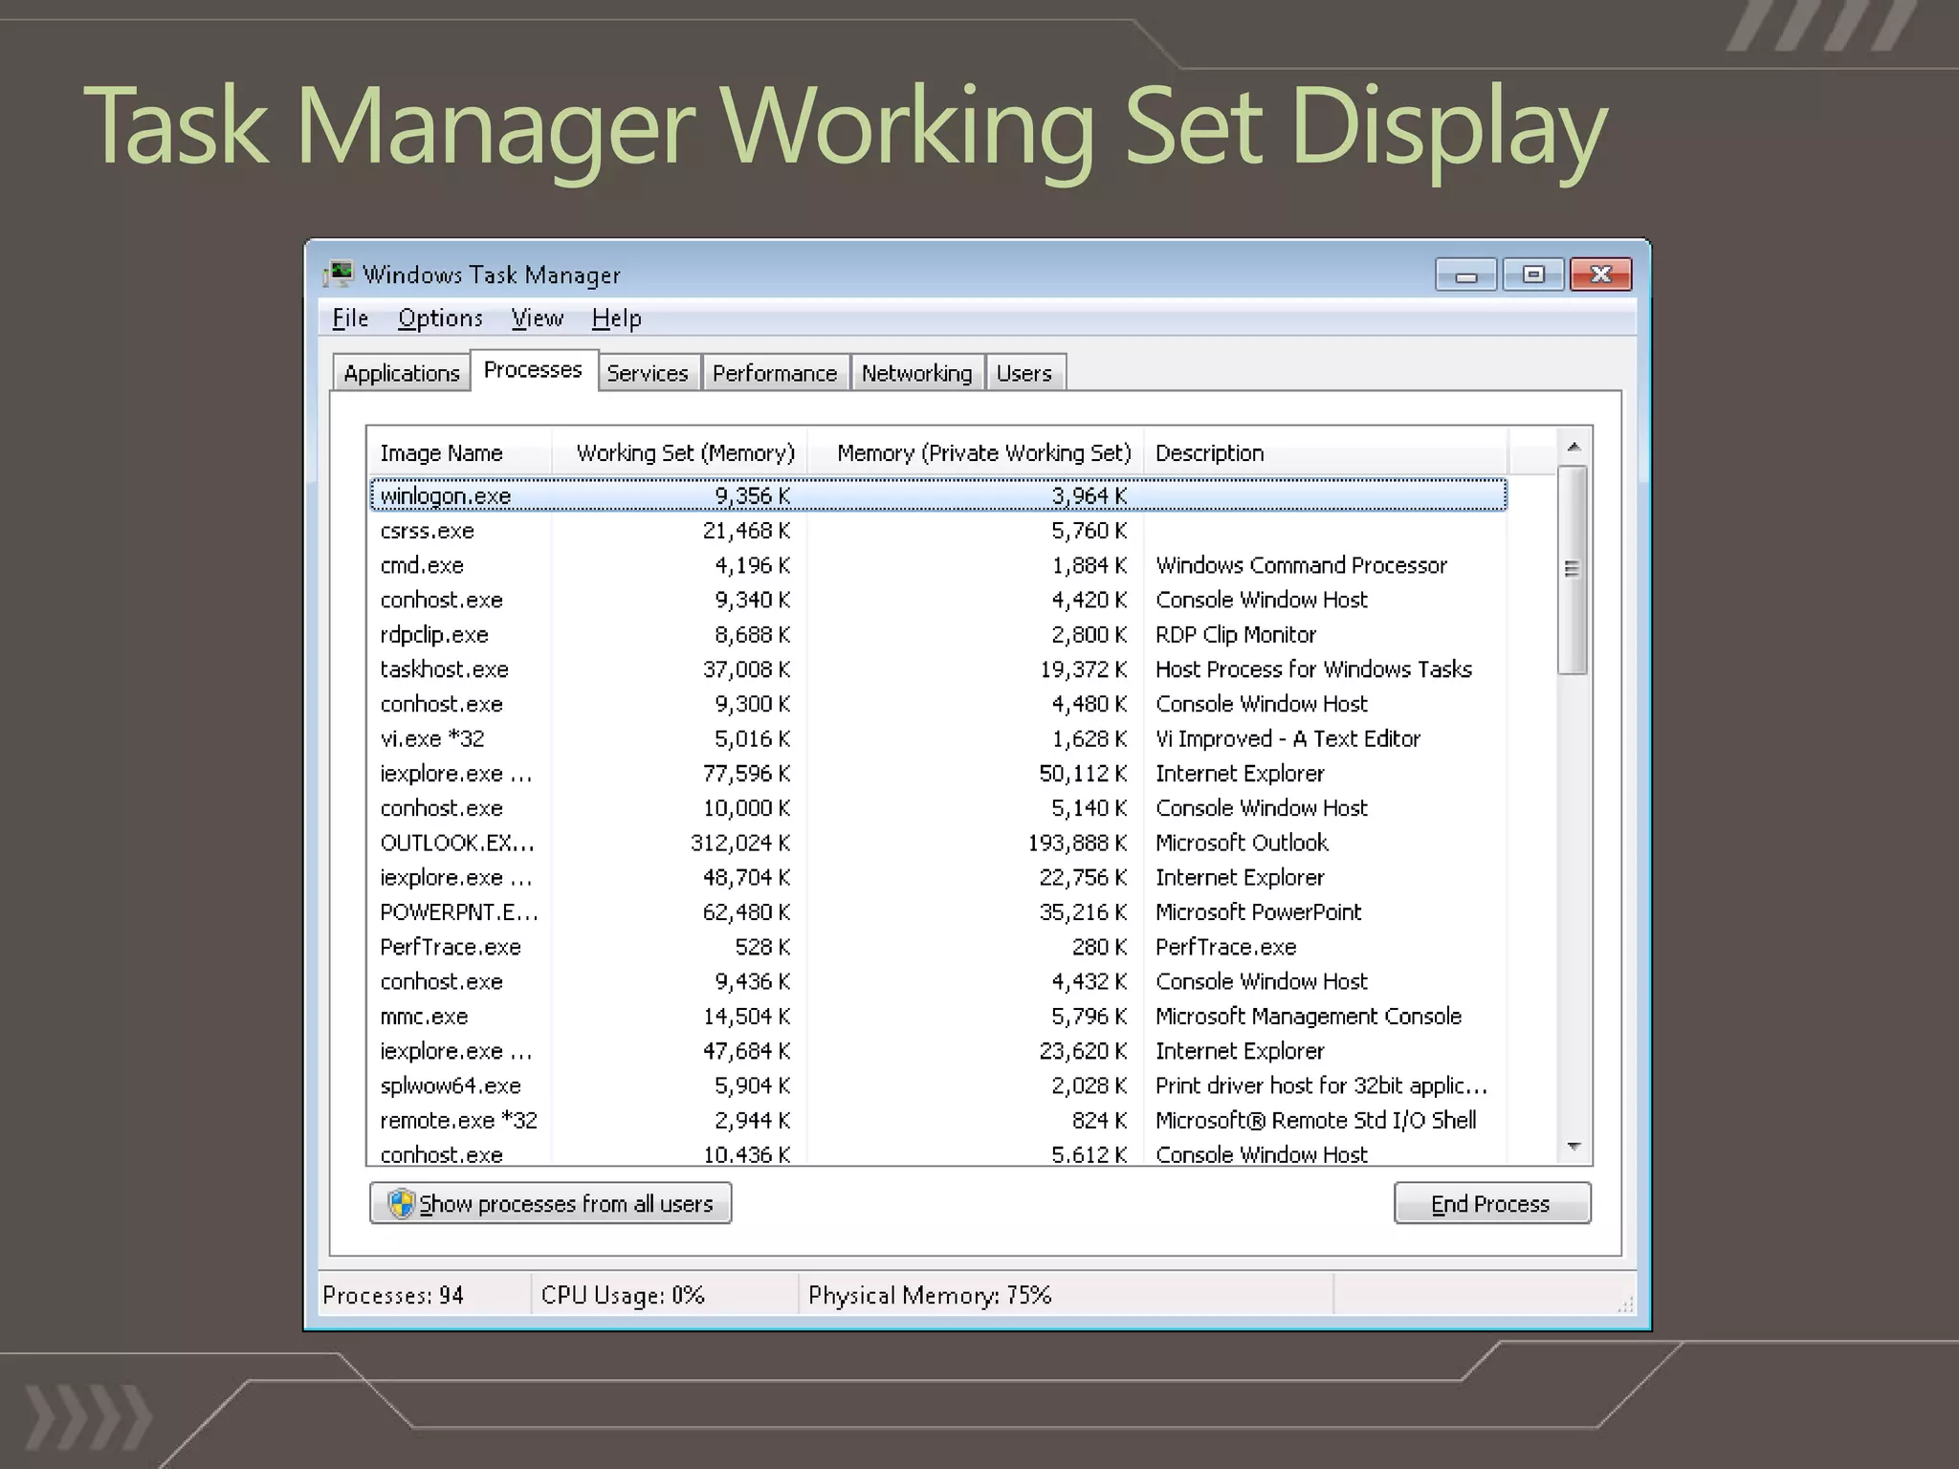Open the Performance tab

[775, 373]
